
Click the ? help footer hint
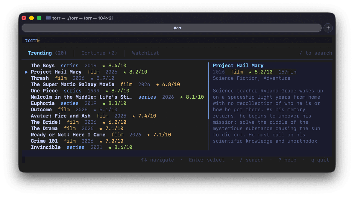coord(287,160)
